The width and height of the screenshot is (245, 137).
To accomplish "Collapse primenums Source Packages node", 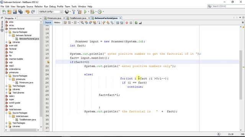I will click(x=7, y=76).
